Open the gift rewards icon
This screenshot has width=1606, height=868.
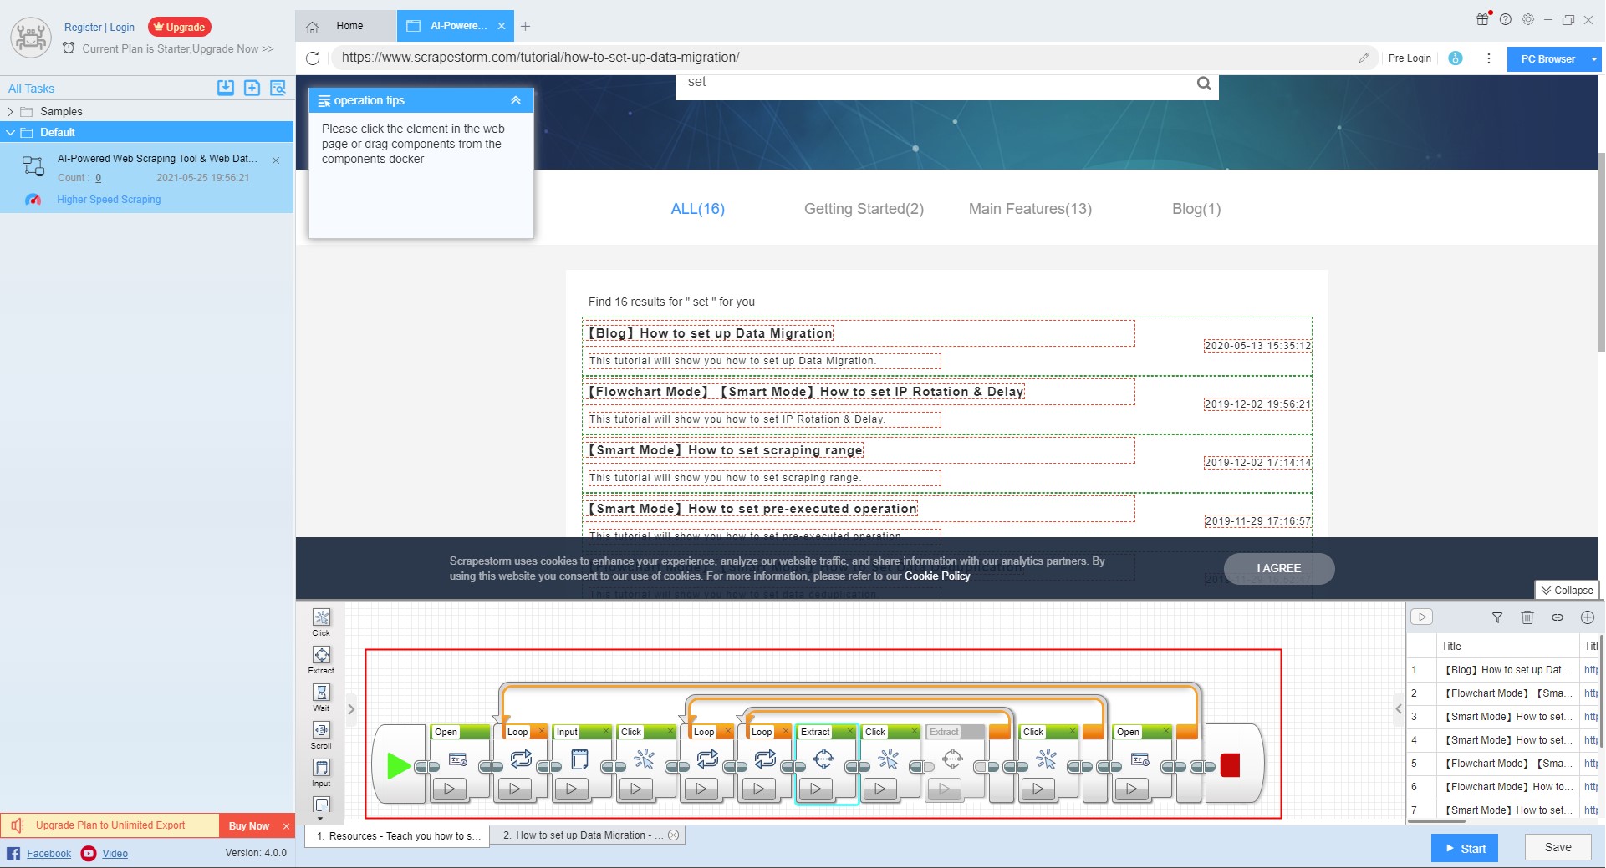pyautogui.click(x=1483, y=19)
